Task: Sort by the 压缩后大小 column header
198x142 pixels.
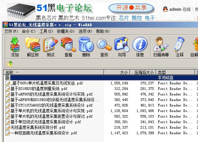Action: [143, 72]
